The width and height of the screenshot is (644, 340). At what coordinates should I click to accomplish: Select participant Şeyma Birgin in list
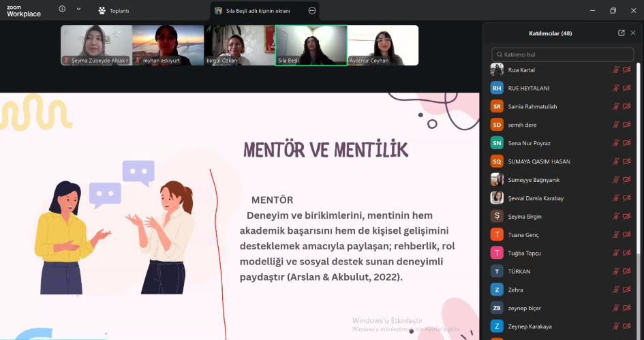click(x=561, y=217)
